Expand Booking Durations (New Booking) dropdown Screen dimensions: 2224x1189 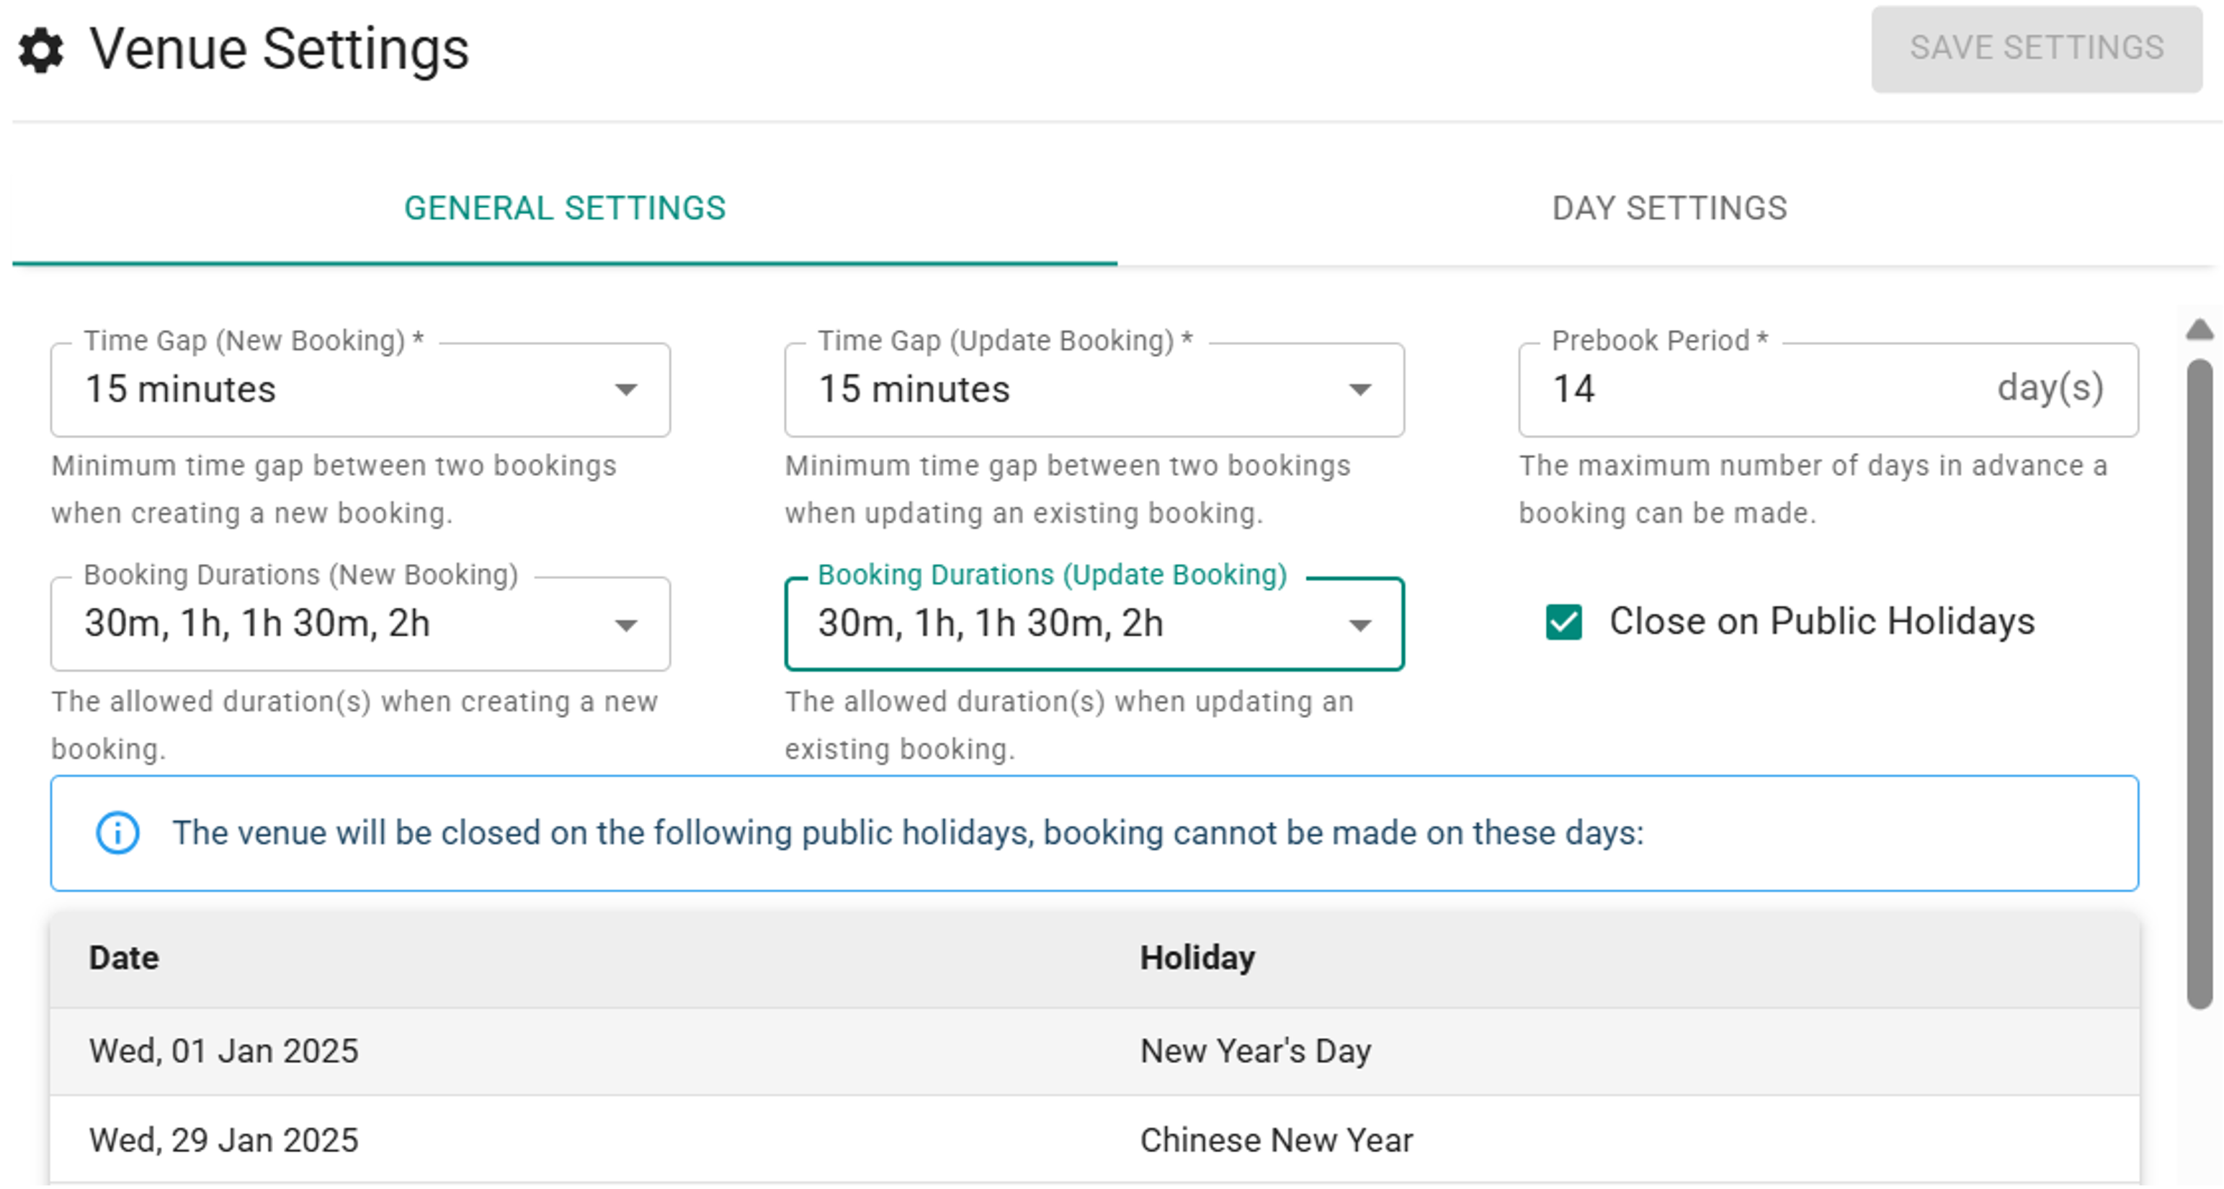point(360,624)
